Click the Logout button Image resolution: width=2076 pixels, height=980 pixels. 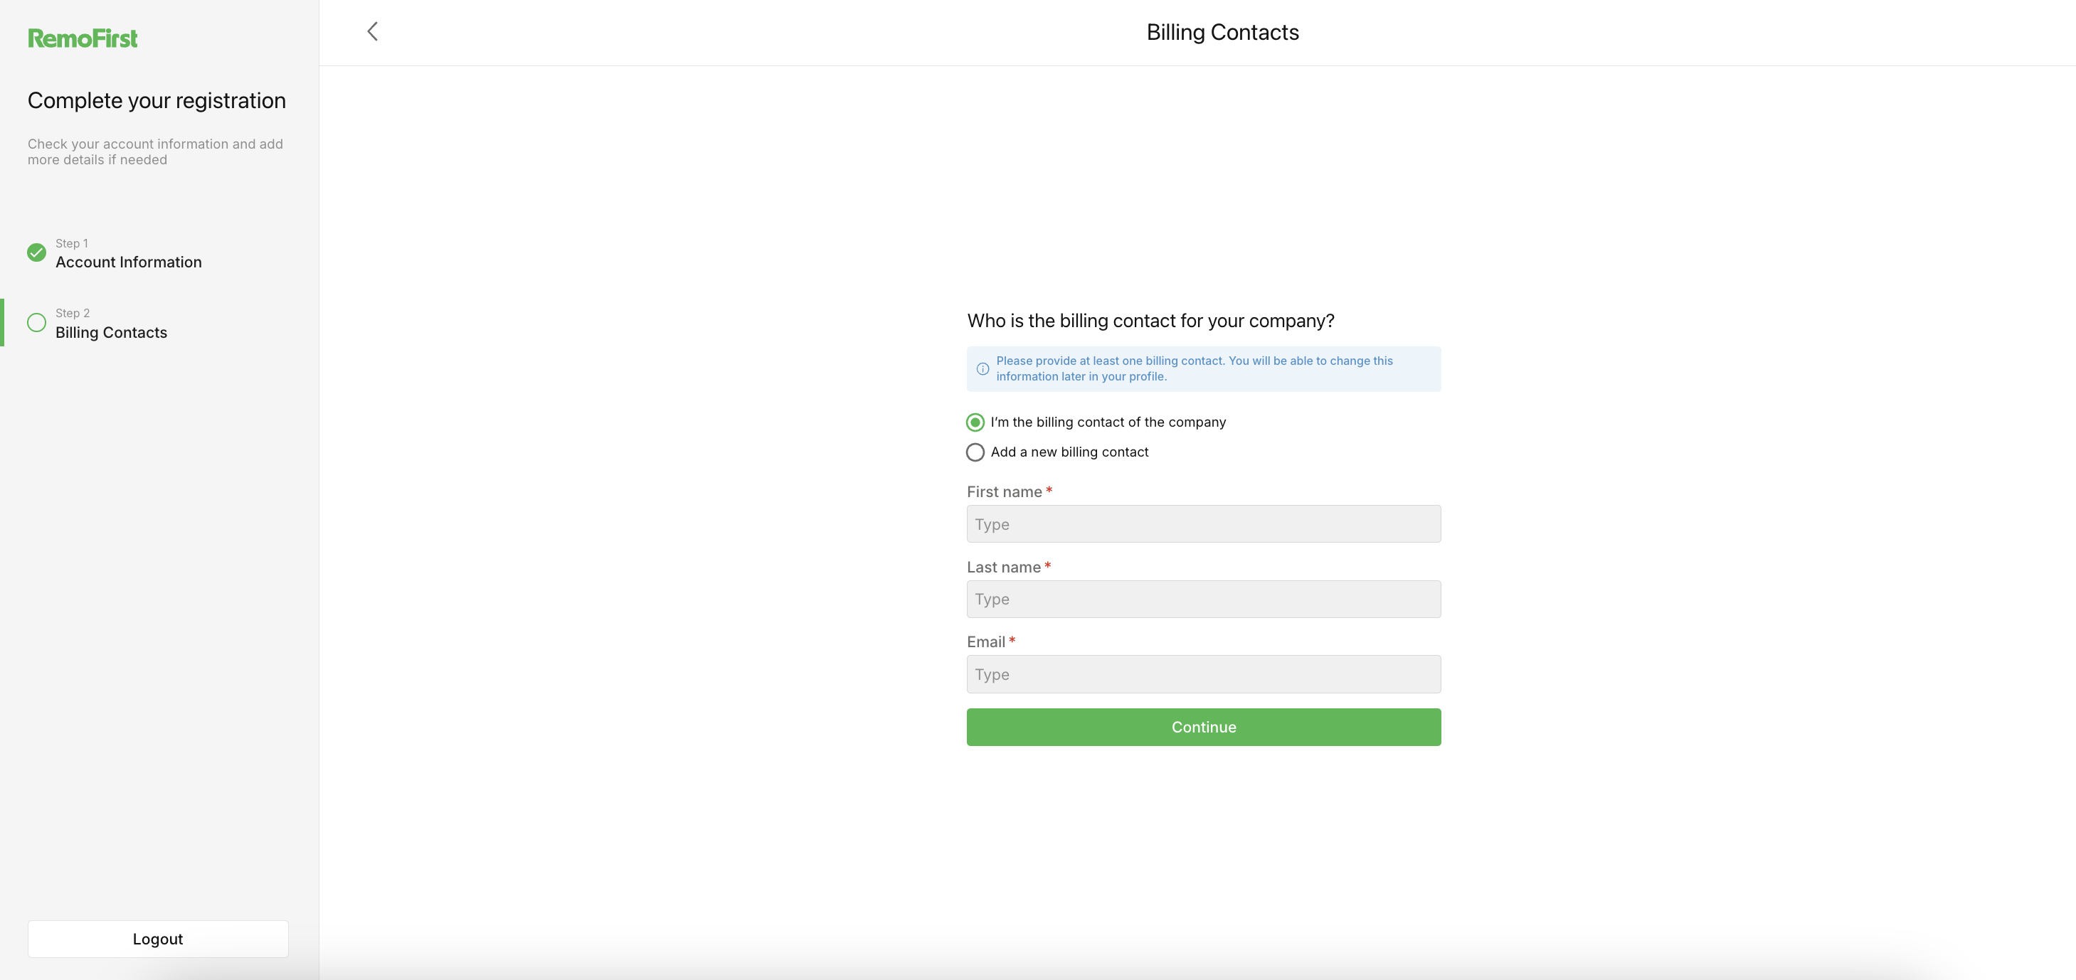click(158, 939)
